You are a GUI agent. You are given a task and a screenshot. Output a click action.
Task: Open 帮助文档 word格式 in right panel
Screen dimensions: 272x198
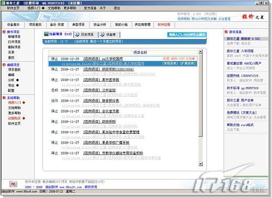tap(240, 125)
